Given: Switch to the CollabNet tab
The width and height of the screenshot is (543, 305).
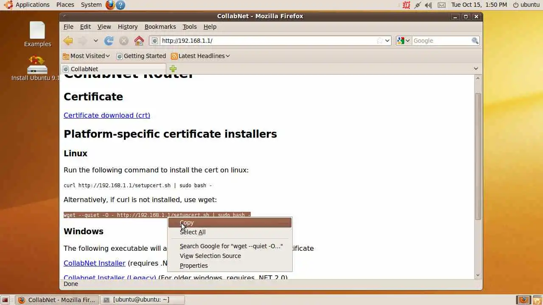Looking at the screenshot, I should point(114,69).
